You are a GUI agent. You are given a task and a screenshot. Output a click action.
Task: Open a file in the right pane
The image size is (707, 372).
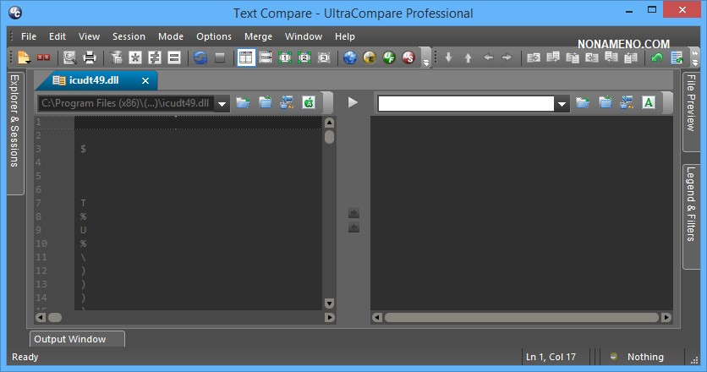(583, 102)
